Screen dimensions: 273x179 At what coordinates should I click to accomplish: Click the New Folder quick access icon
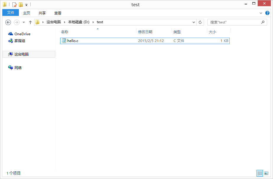[x=21, y=4]
